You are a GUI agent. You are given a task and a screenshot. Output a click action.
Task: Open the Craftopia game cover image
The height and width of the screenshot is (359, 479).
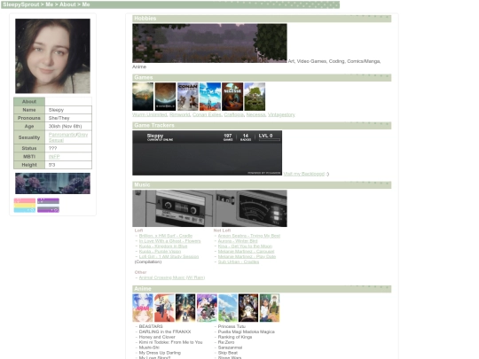pyautogui.click(x=210, y=97)
